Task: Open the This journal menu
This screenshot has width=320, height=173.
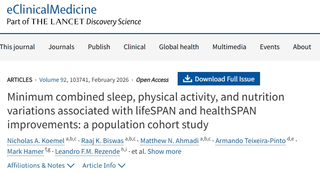Action: 17,47
